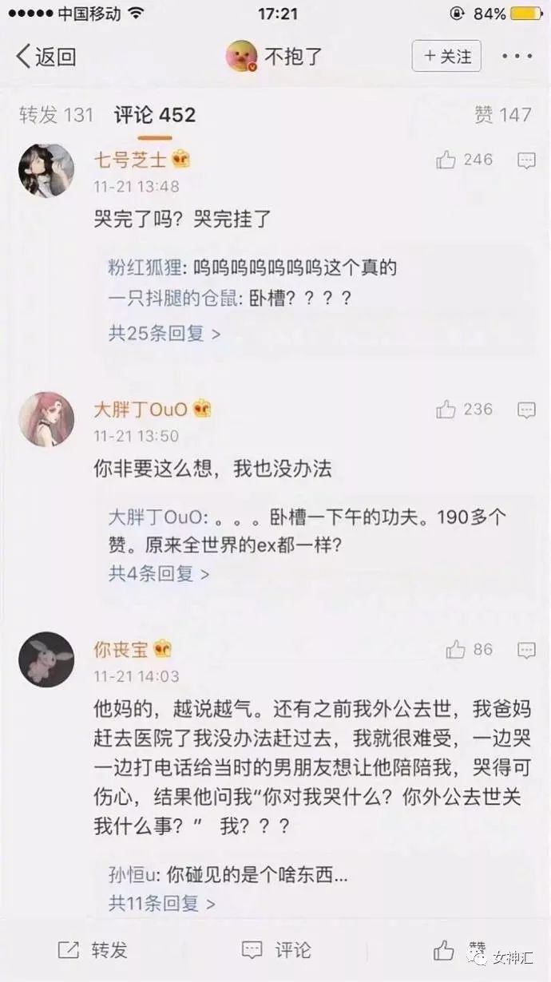Image resolution: width=551 pixels, height=982 pixels.
Task: Open the three-dot more options menu
Action: pyautogui.click(x=517, y=57)
